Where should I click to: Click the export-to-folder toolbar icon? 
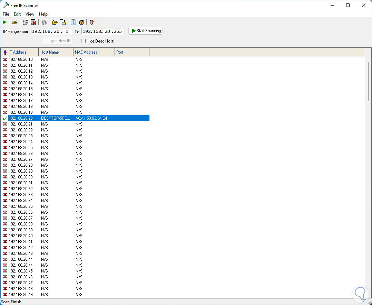click(63, 22)
